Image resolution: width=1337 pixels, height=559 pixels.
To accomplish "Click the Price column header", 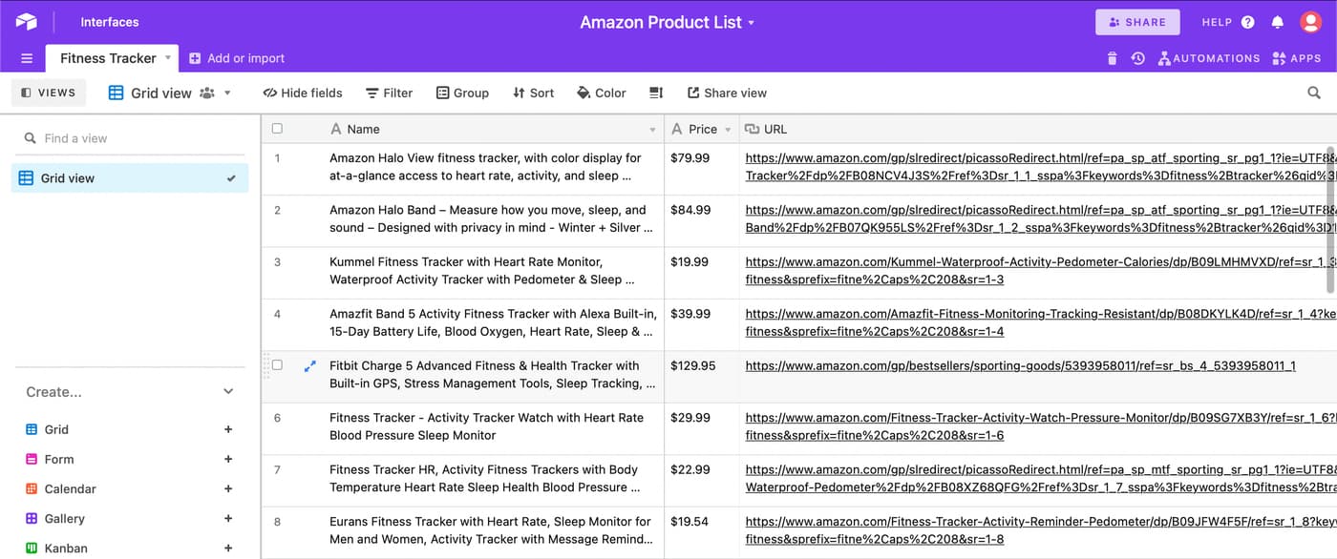I will coord(702,129).
